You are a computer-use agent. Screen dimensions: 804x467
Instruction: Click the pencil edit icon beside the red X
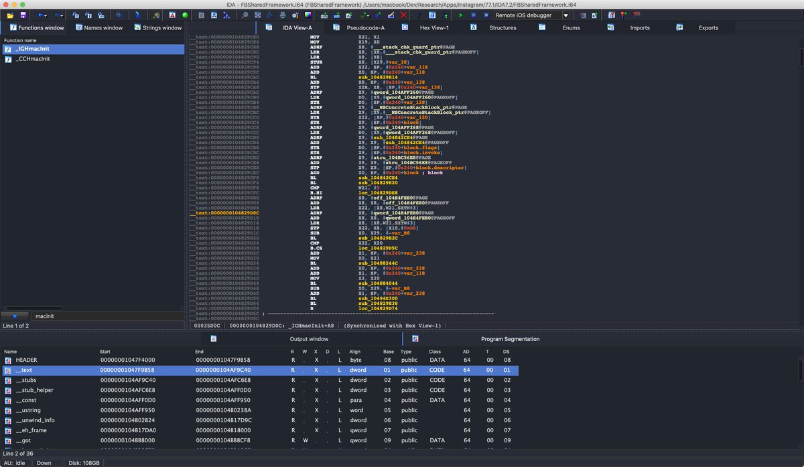click(x=390, y=15)
